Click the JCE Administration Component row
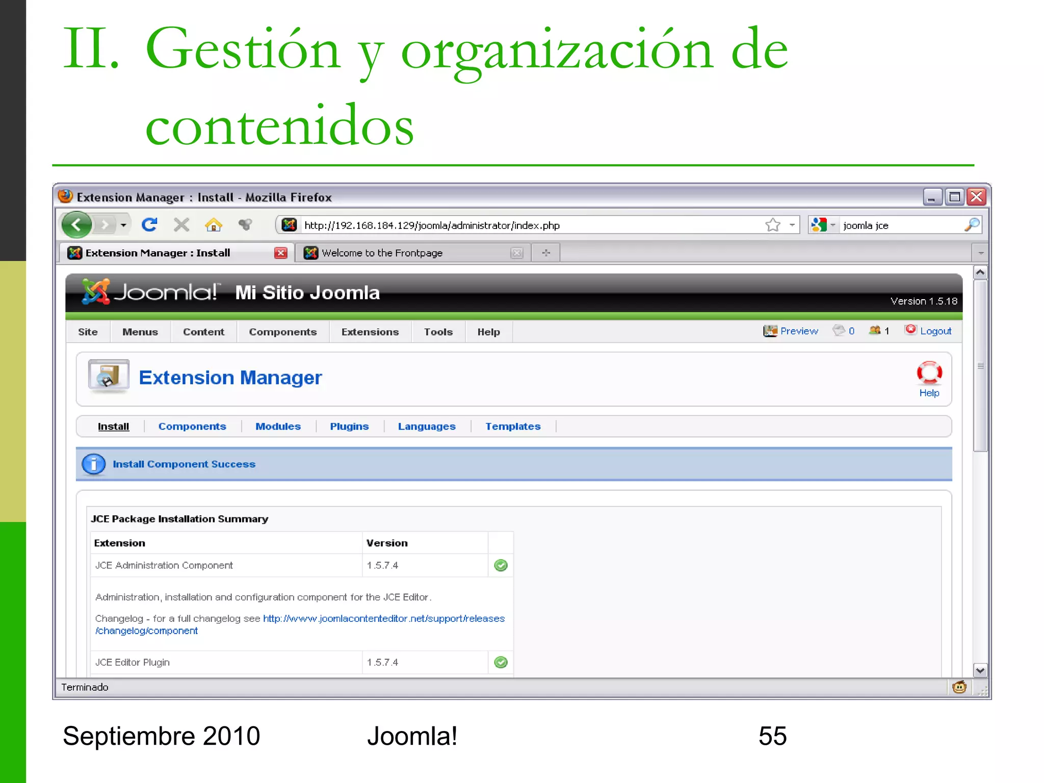 click(302, 565)
